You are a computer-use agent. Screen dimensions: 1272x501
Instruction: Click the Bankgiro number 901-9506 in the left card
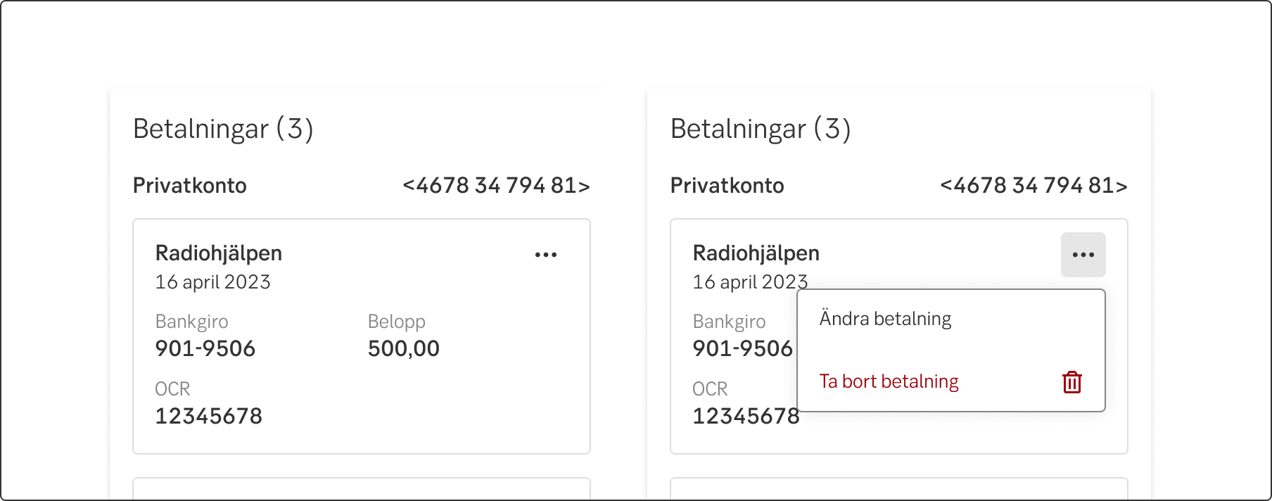pyautogui.click(x=205, y=348)
